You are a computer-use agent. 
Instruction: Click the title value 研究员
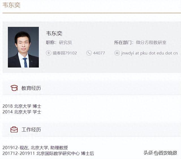click(65, 43)
